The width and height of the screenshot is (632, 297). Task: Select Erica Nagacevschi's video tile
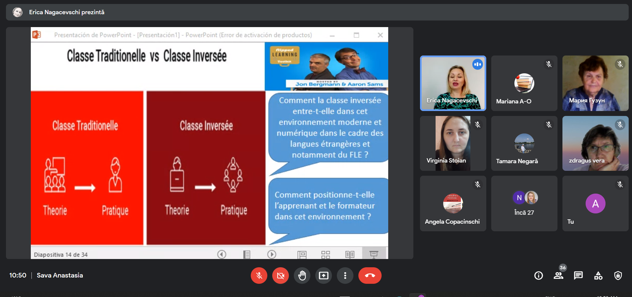coord(453,83)
